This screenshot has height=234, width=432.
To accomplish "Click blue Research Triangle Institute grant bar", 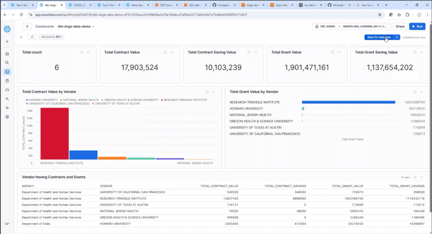I will [348, 102].
